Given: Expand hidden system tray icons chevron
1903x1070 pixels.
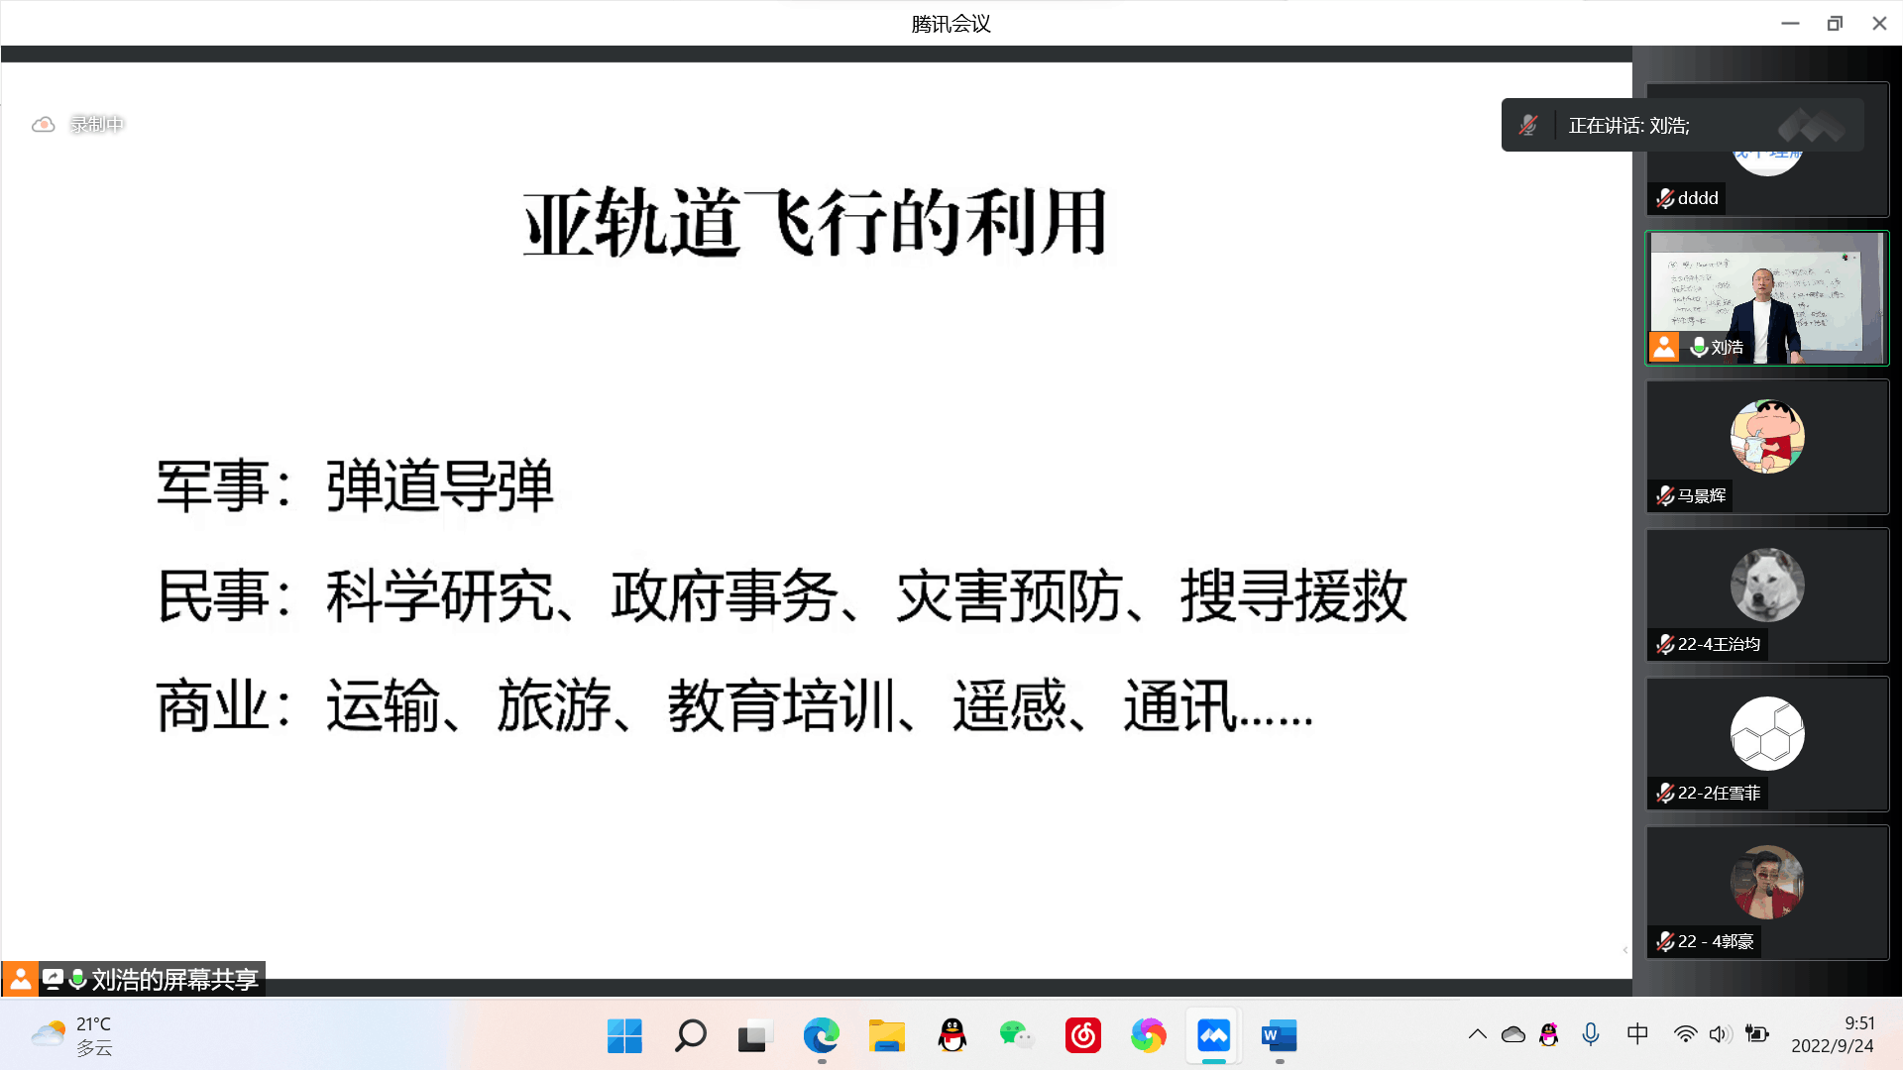Looking at the screenshot, I should click(x=1477, y=1034).
